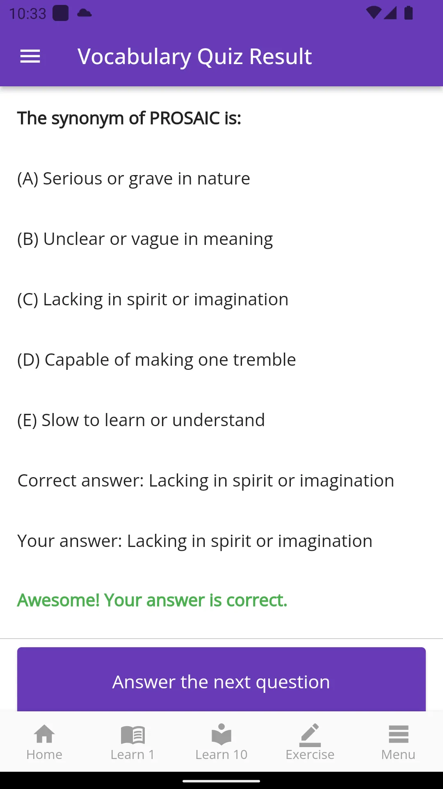Choose option D Capable of making tremble
Viewport: 443px width, 789px height.
pyautogui.click(x=157, y=360)
